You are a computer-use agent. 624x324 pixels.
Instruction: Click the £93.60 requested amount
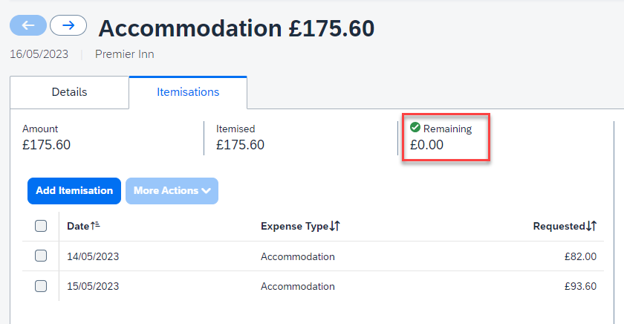tap(580, 286)
